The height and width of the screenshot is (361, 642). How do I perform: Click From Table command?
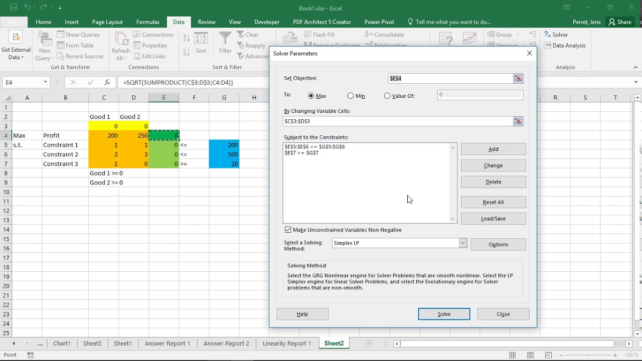[x=75, y=46]
